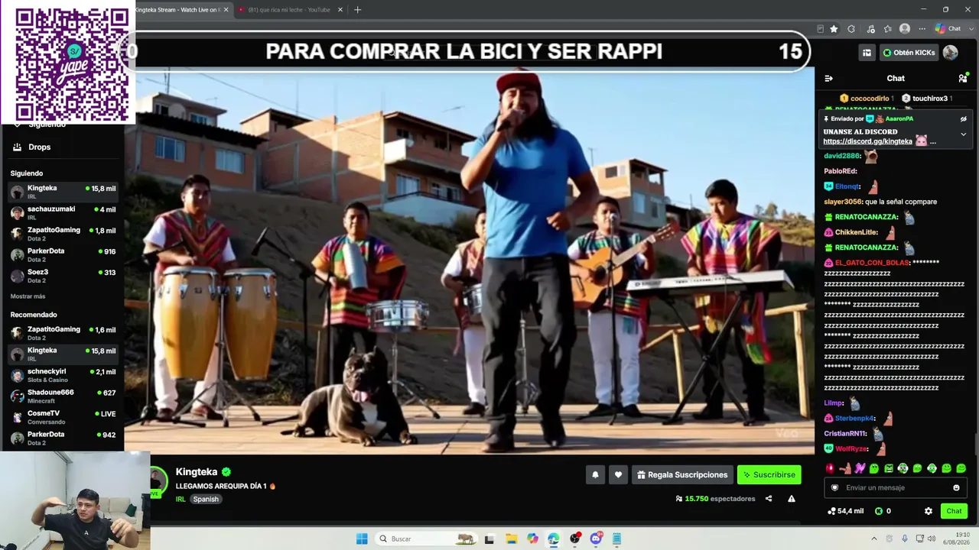Open the chat users list icon
The image size is (979, 550).
[x=963, y=78]
